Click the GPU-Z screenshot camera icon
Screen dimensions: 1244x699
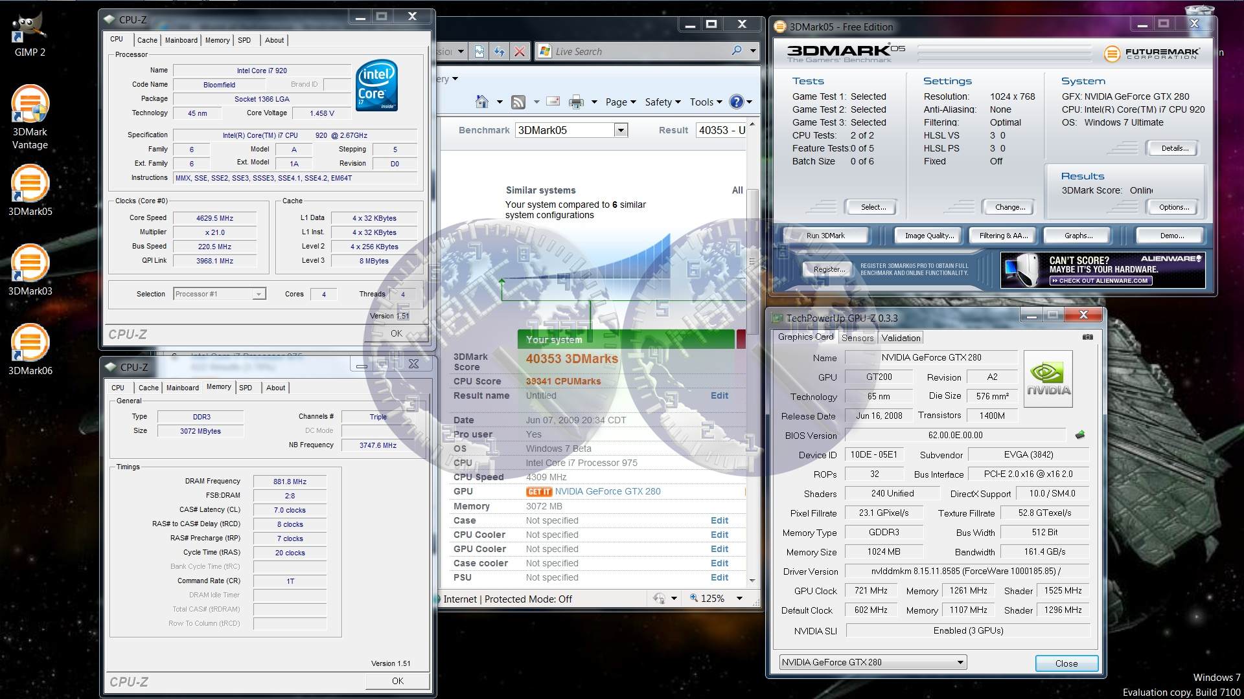1087,337
